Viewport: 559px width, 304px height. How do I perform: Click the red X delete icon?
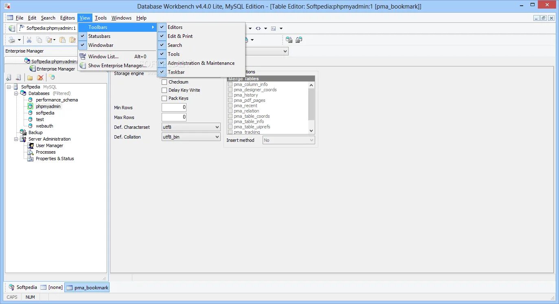point(40,77)
